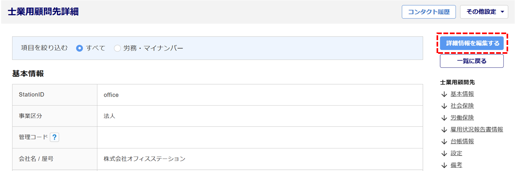
Task: Click the down arrow icon beside 備考
Action: click(x=444, y=165)
